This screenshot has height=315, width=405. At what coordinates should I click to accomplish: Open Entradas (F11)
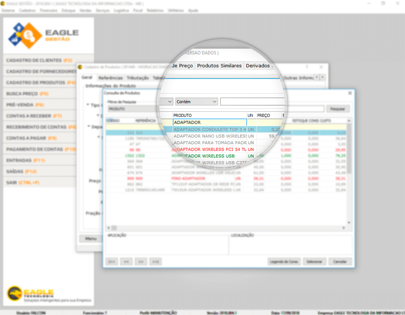pos(40,160)
